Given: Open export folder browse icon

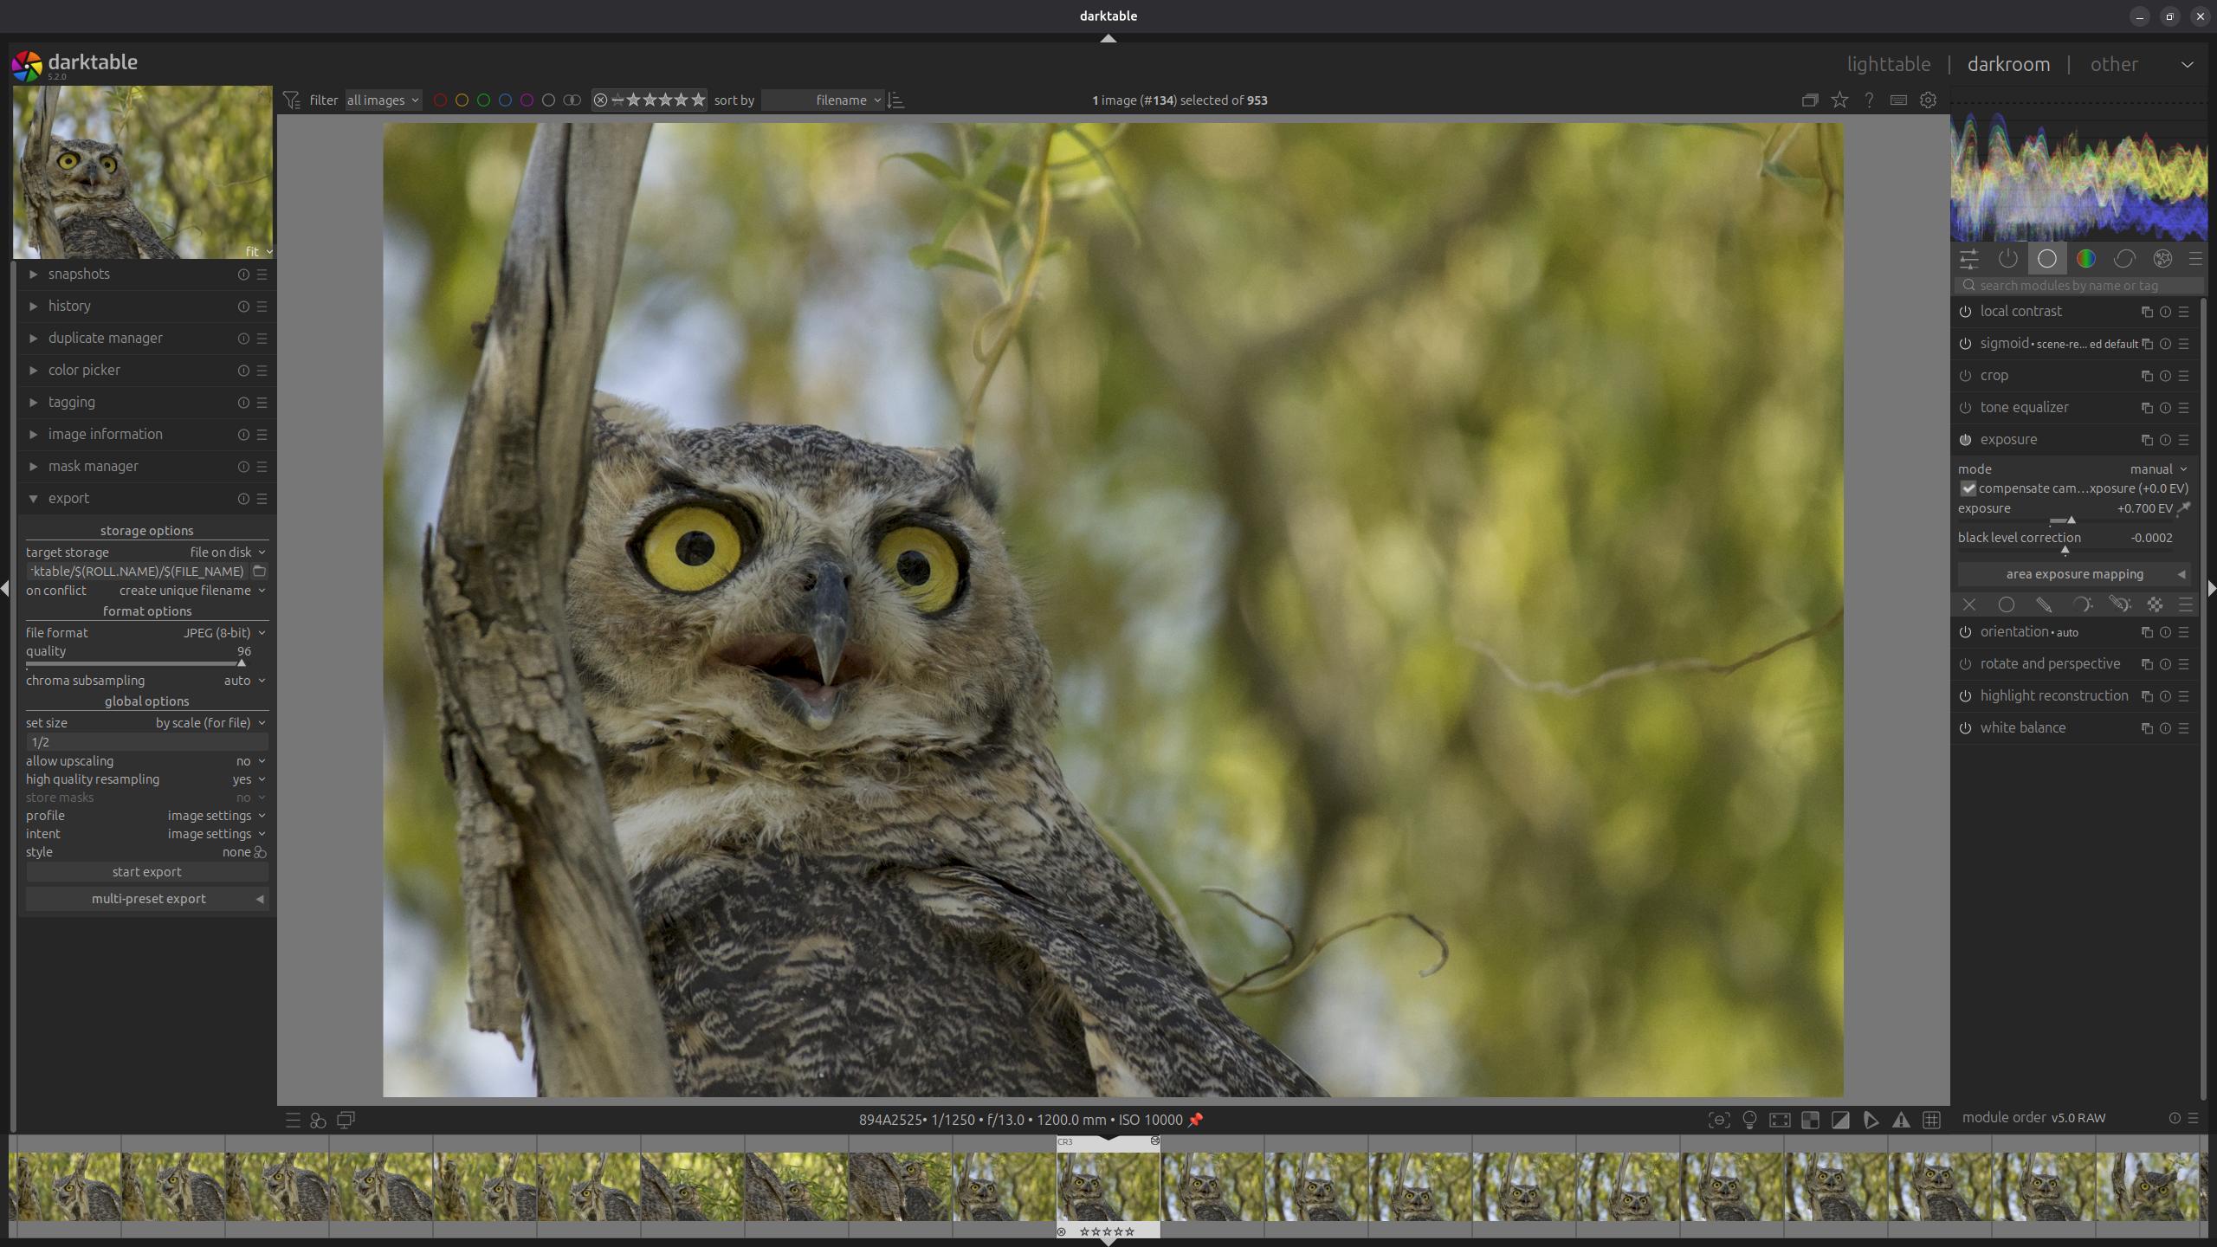Looking at the screenshot, I should (259, 572).
